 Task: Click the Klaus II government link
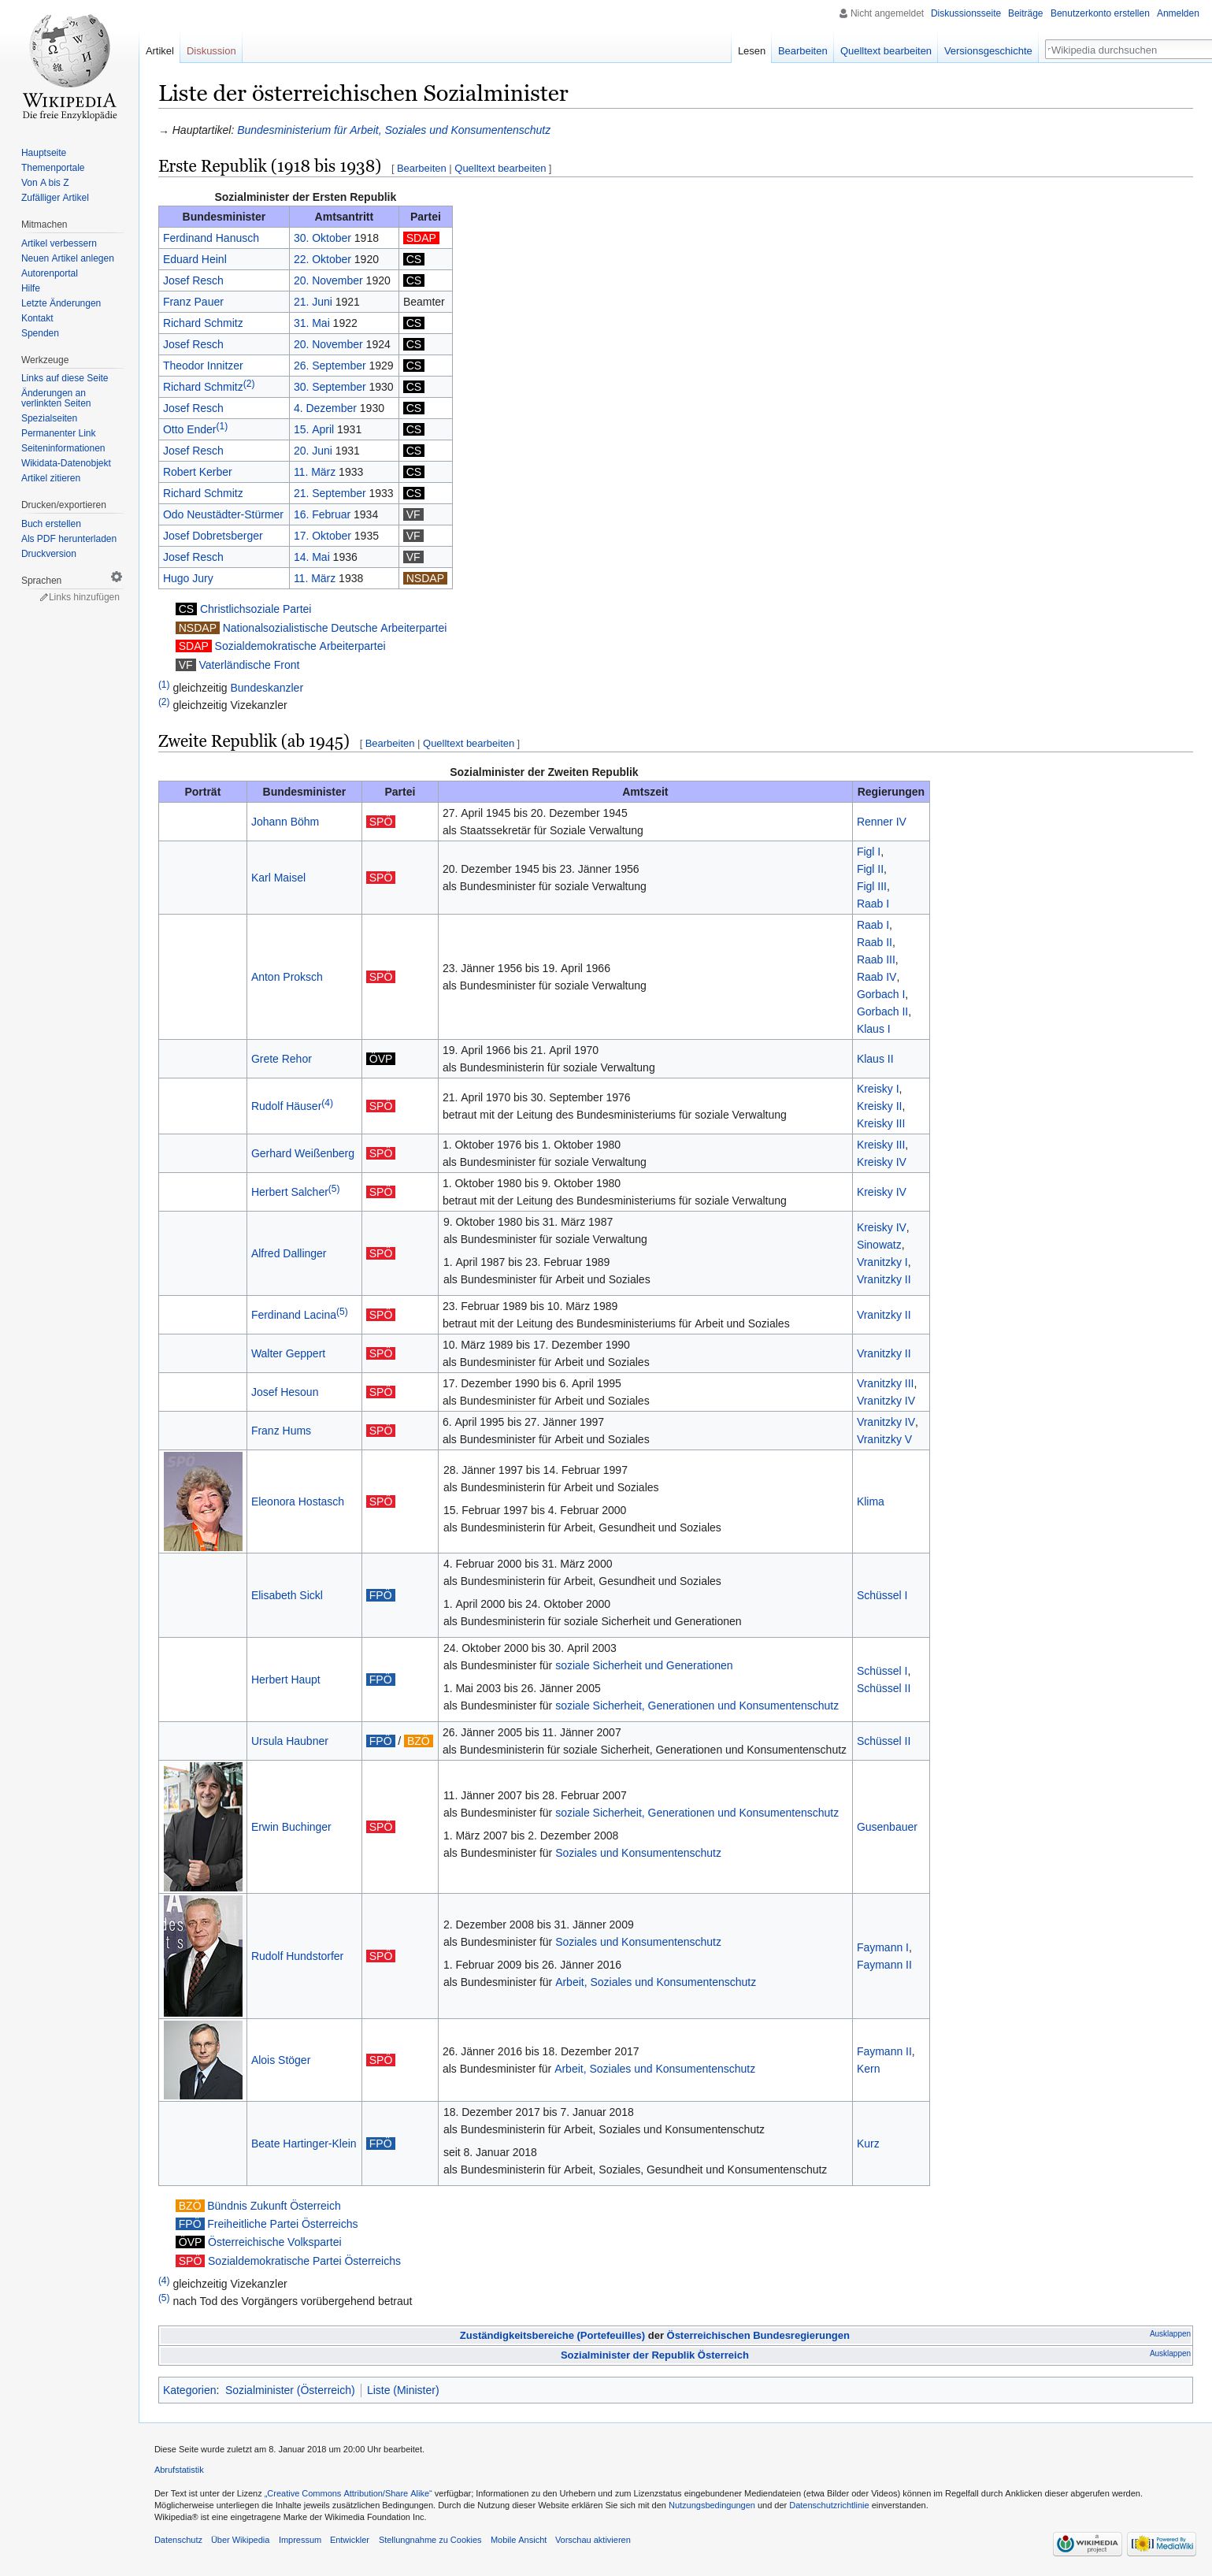[875, 1059]
